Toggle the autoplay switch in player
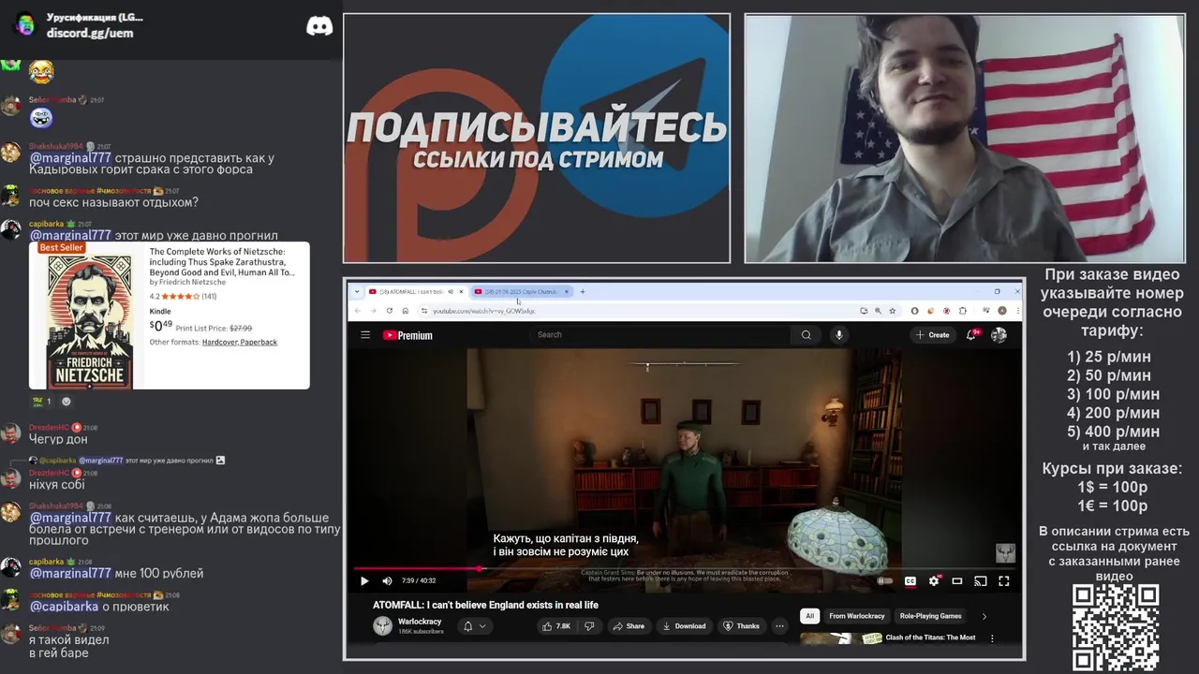Viewport: 1199px width, 674px height. point(884,580)
